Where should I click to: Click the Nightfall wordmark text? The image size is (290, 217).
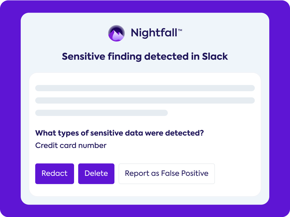point(154,33)
